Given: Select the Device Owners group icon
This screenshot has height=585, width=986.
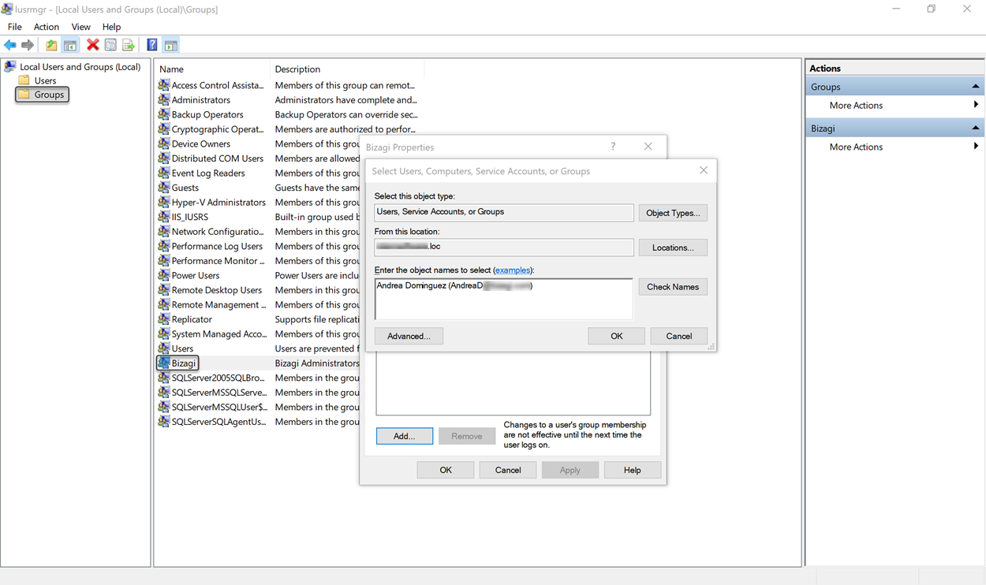Looking at the screenshot, I should [164, 143].
